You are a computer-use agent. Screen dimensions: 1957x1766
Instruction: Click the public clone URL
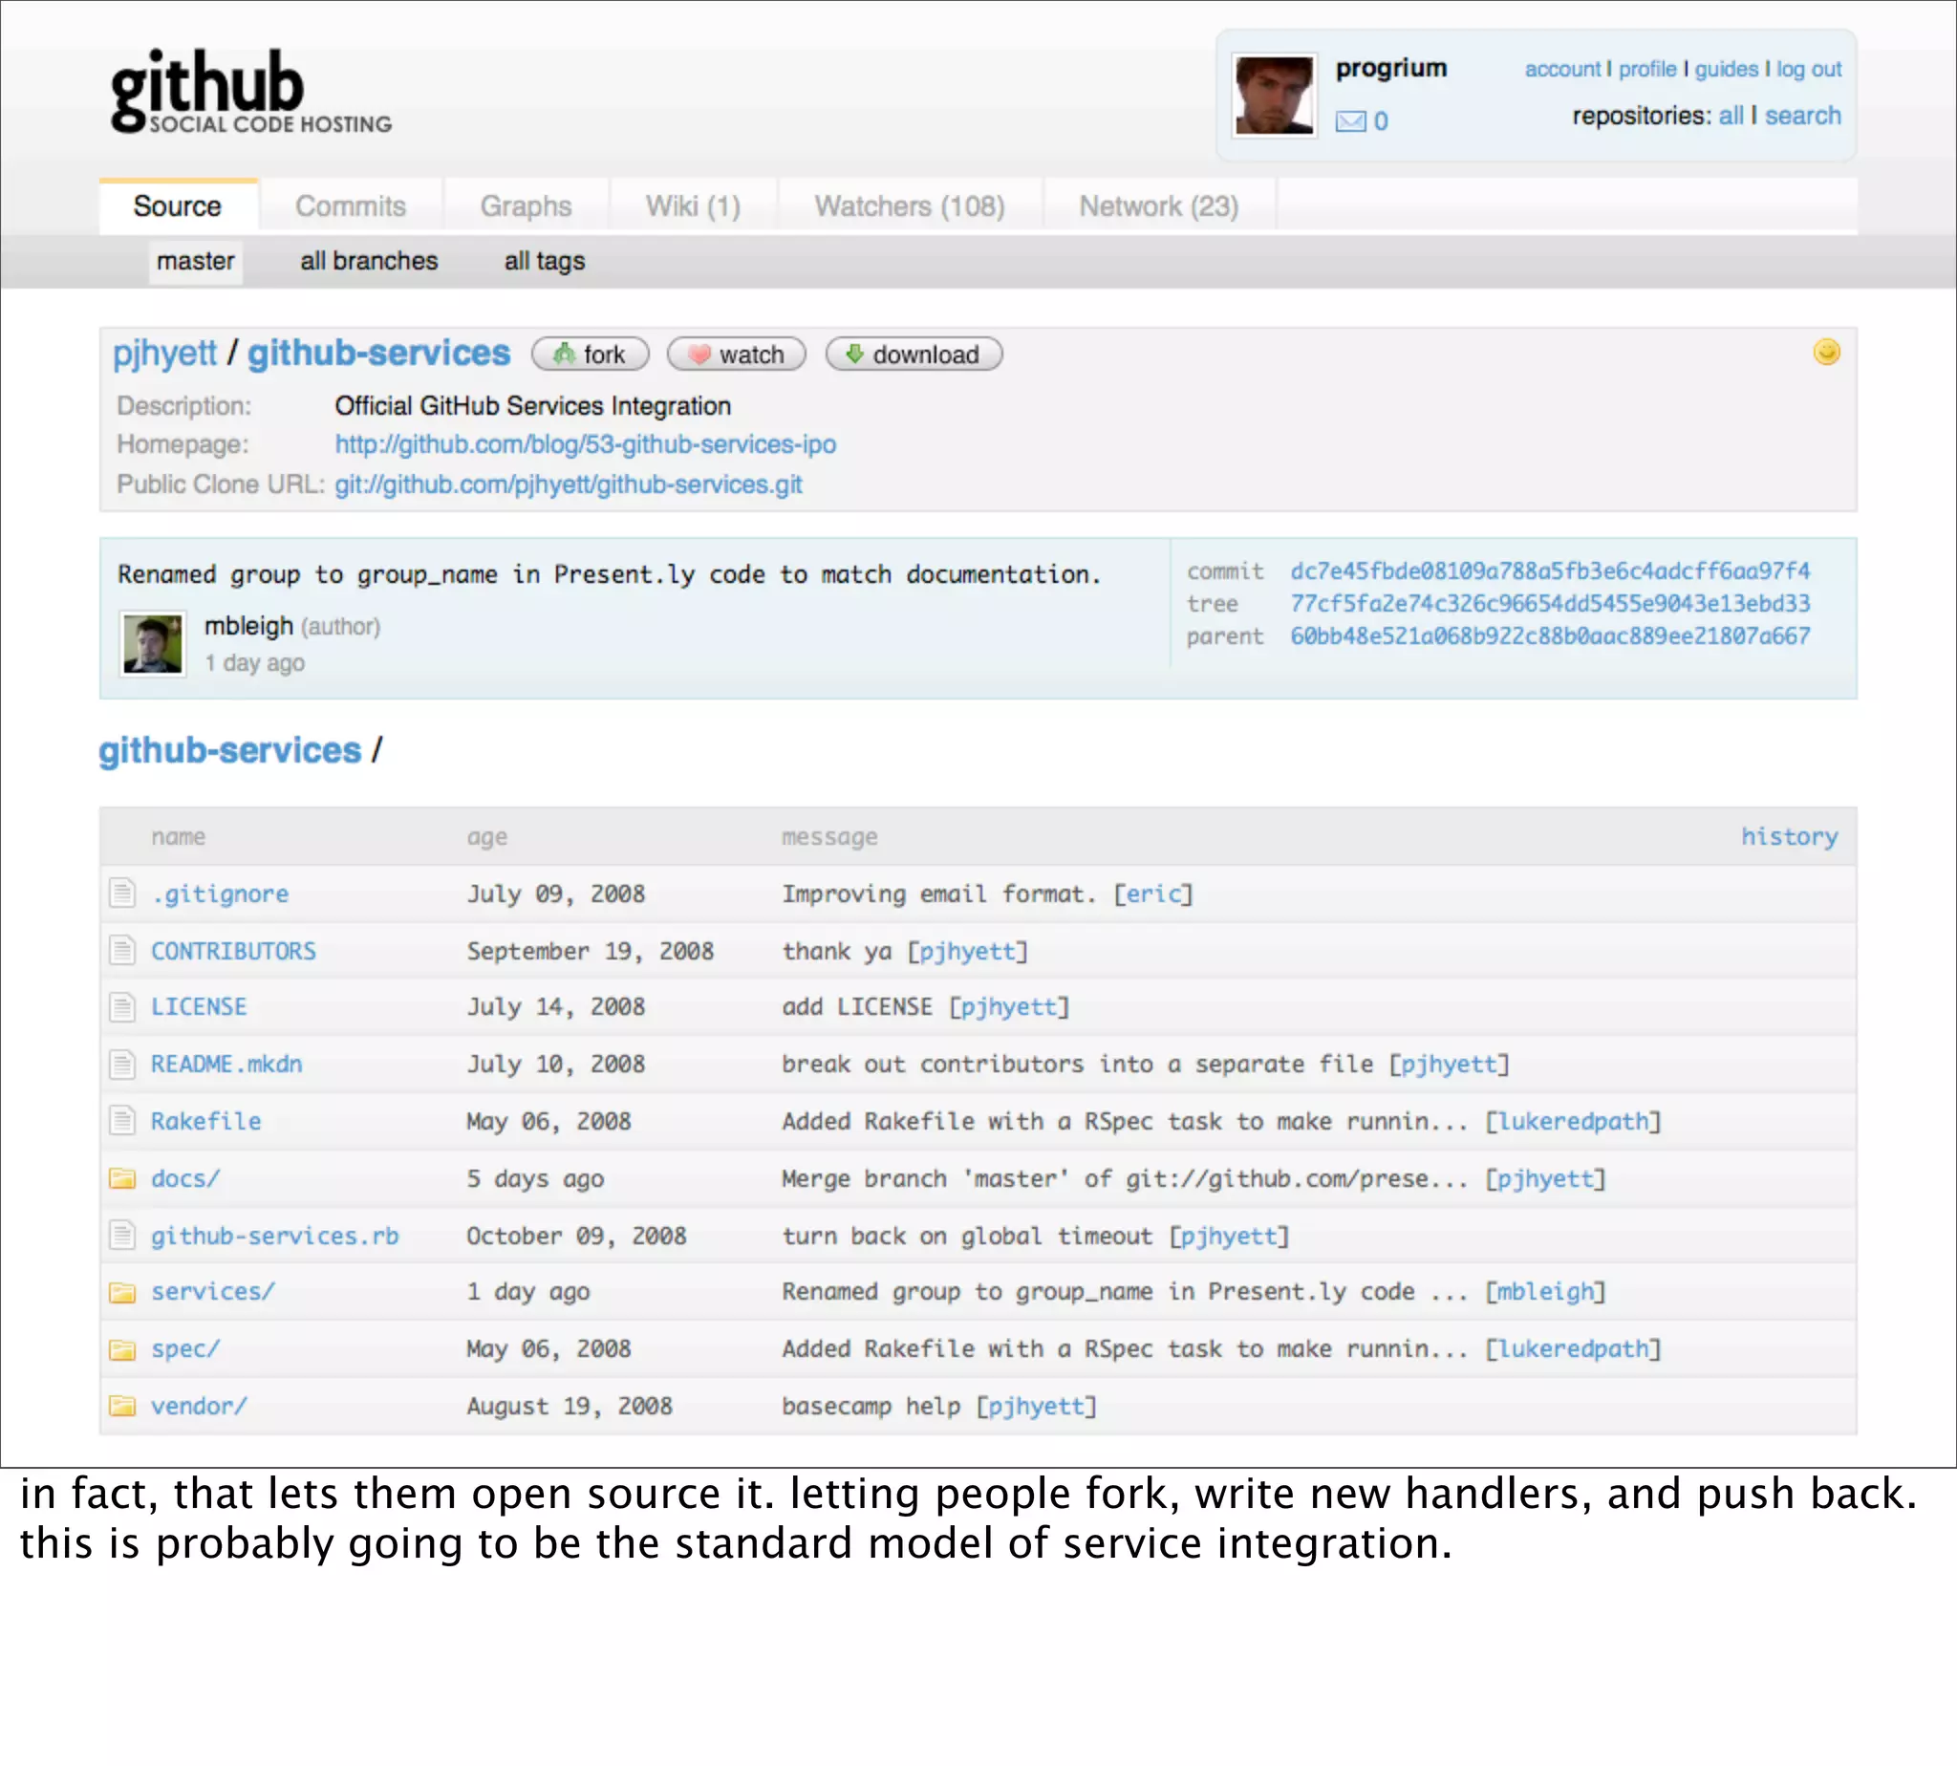(x=568, y=485)
